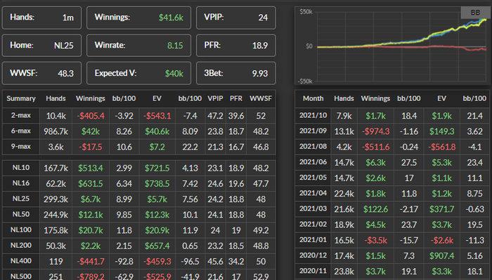This screenshot has width=492, height=280.
Task: Click the 2021/06 winnings value $6.3k
Action: (x=375, y=163)
